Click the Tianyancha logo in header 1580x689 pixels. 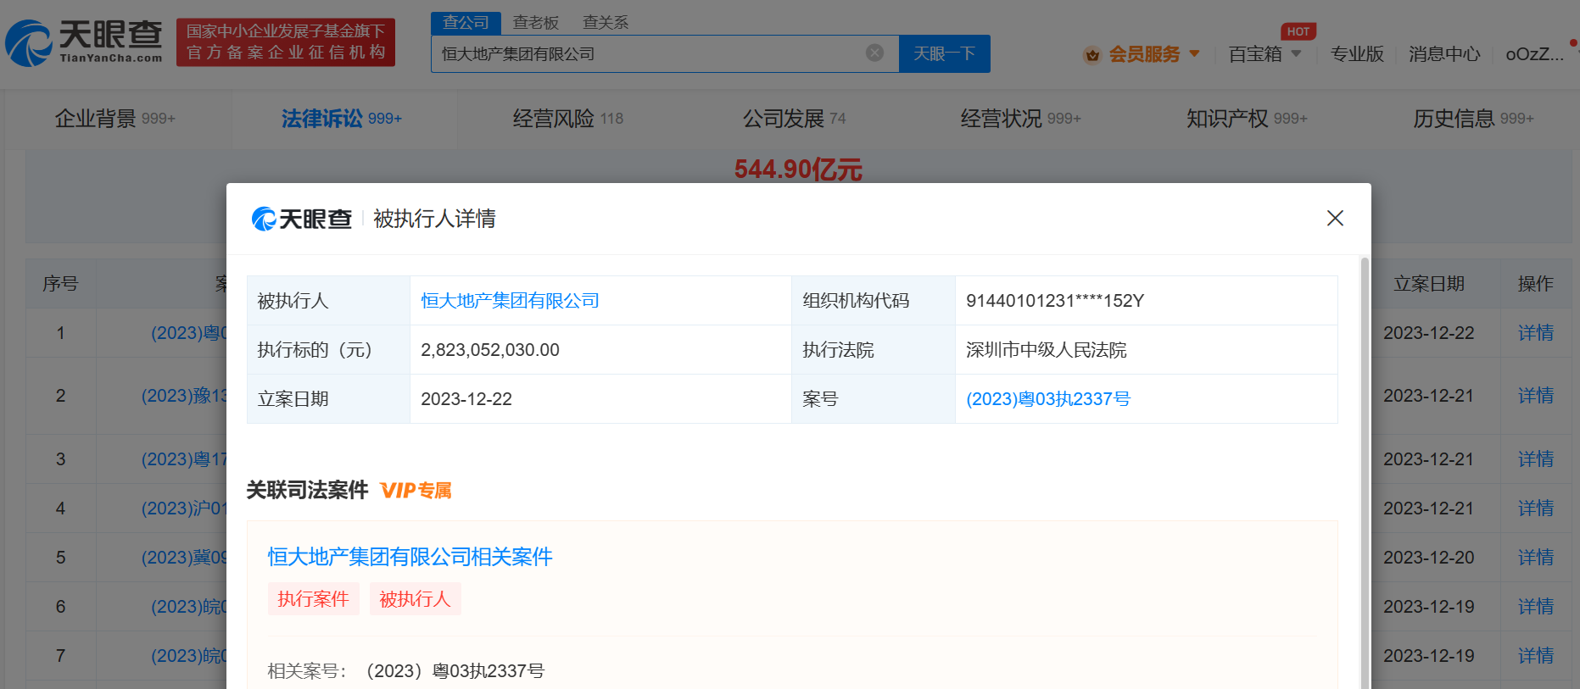[x=84, y=42]
